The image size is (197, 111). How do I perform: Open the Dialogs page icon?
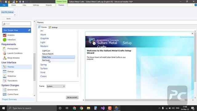(5, 72)
